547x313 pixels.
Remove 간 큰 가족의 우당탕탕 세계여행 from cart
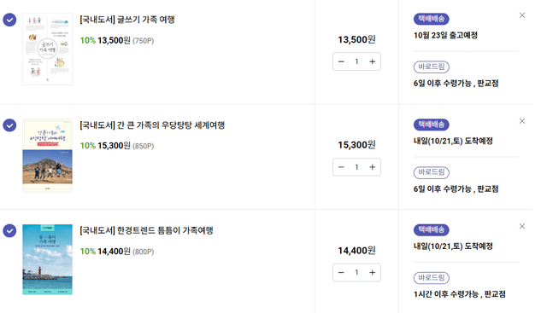pyautogui.click(x=522, y=121)
